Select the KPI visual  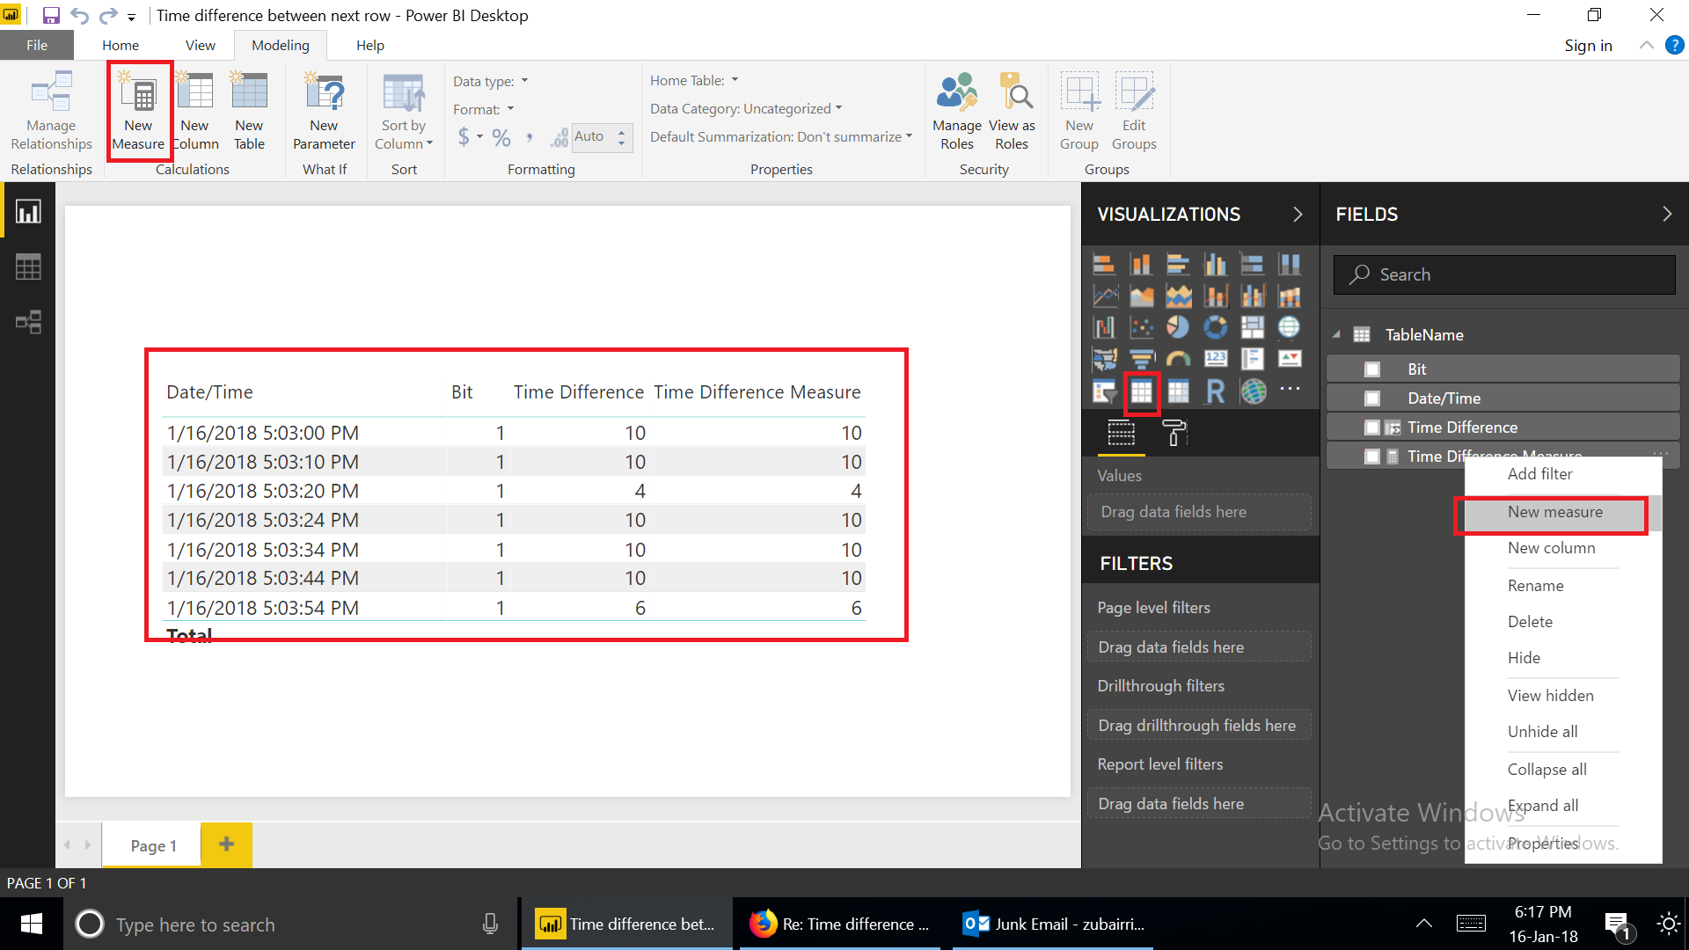click(1289, 359)
